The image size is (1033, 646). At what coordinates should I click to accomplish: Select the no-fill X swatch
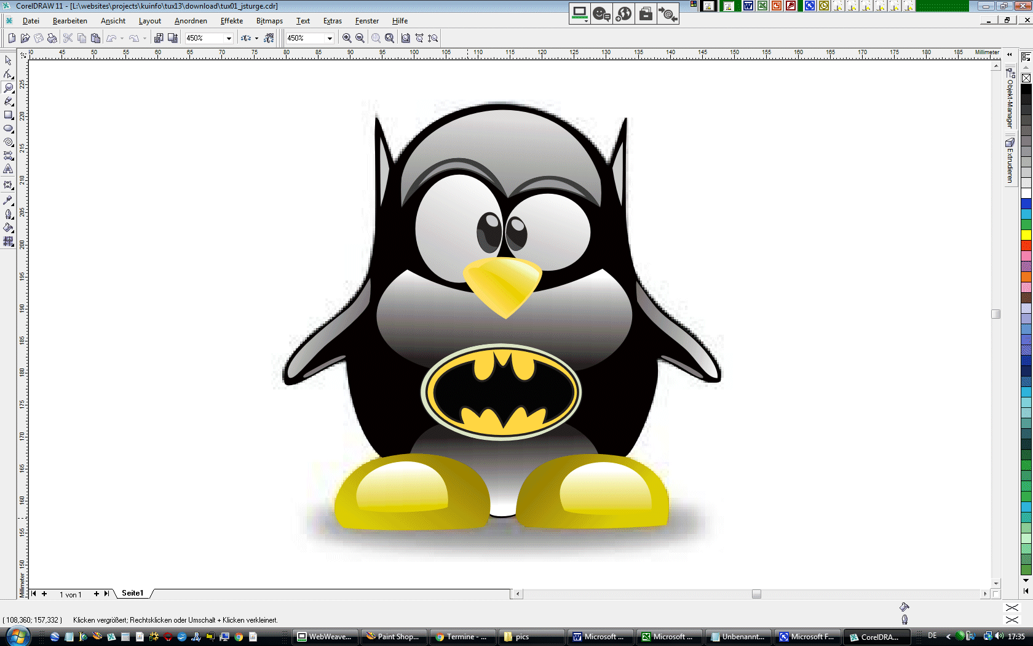pos(1026,78)
